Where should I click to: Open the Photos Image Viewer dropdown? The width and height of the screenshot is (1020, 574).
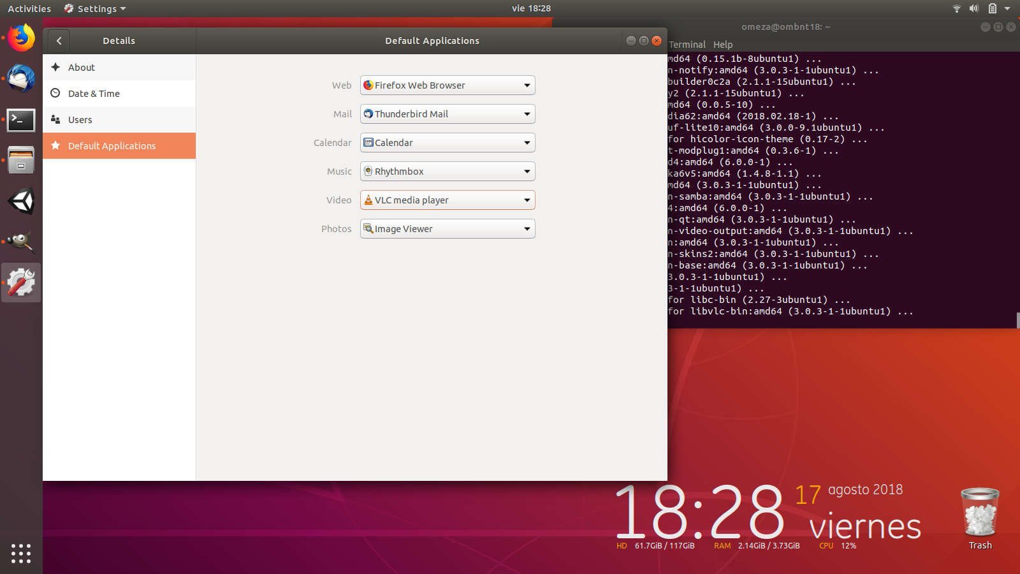pyautogui.click(x=448, y=229)
